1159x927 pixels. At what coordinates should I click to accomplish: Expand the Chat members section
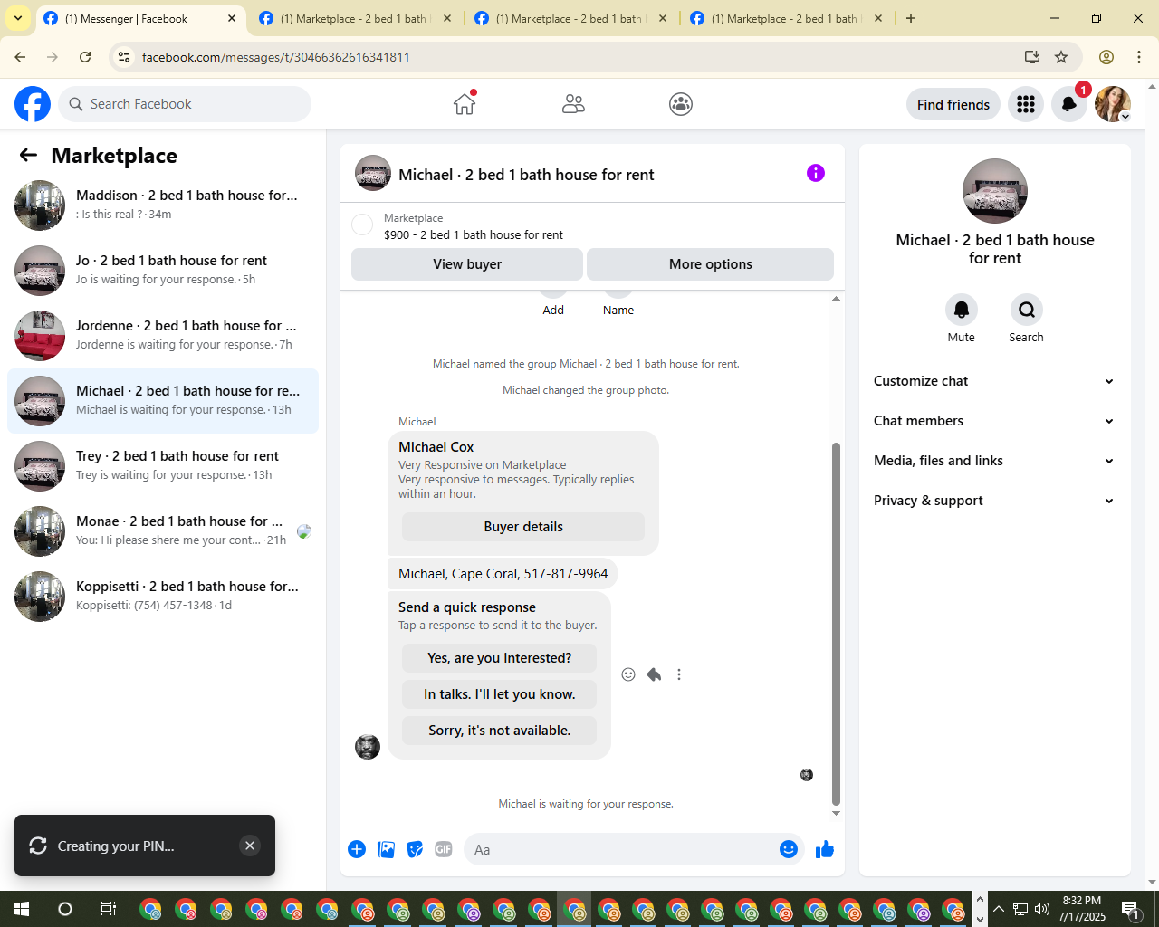(994, 421)
